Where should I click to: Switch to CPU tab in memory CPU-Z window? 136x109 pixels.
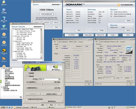pyautogui.click(x=55, y=42)
